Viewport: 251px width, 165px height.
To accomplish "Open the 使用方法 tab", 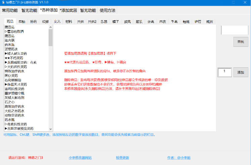I will [x=108, y=10].
